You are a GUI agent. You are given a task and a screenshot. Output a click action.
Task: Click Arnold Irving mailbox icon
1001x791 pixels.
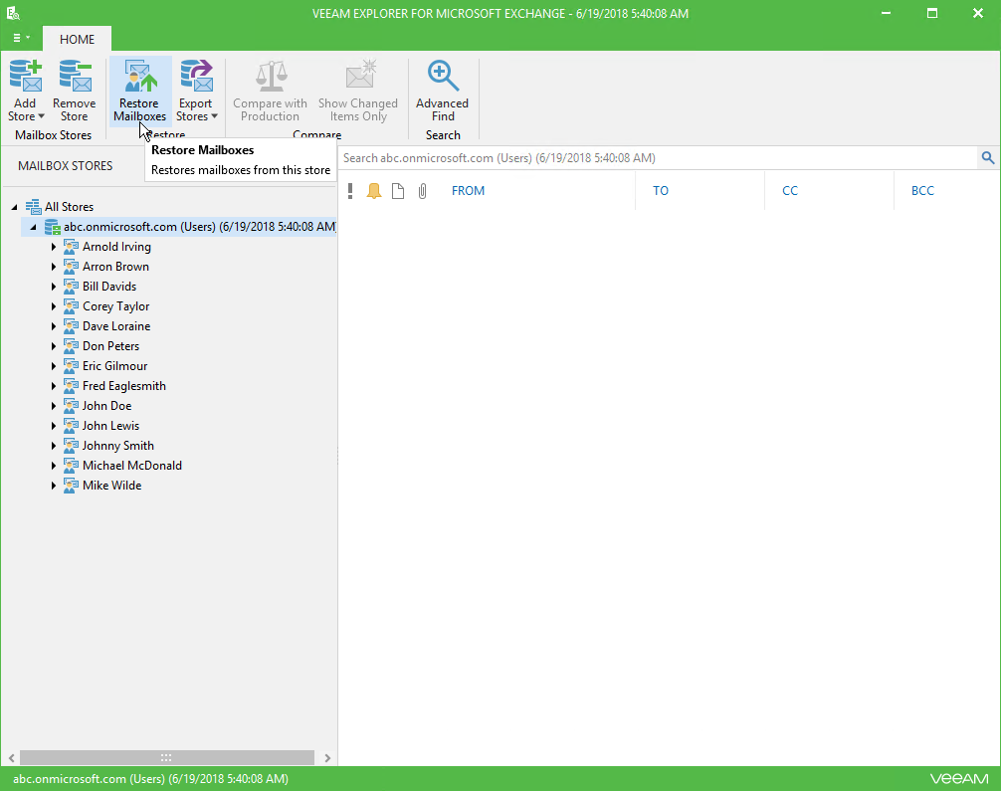(71, 247)
